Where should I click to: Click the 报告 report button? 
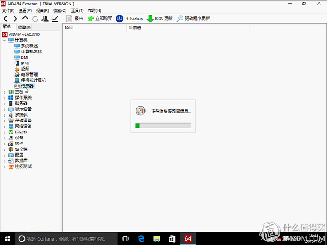pyautogui.click(x=75, y=19)
